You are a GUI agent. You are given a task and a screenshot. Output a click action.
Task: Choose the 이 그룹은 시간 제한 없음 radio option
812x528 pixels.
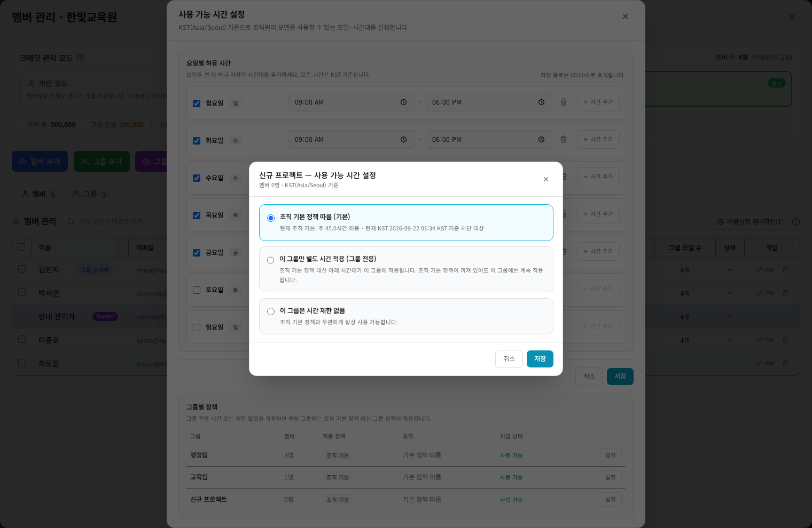click(x=271, y=311)
